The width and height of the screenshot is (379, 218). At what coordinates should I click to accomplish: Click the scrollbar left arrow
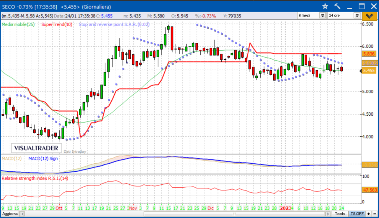(x=23, y=214)
